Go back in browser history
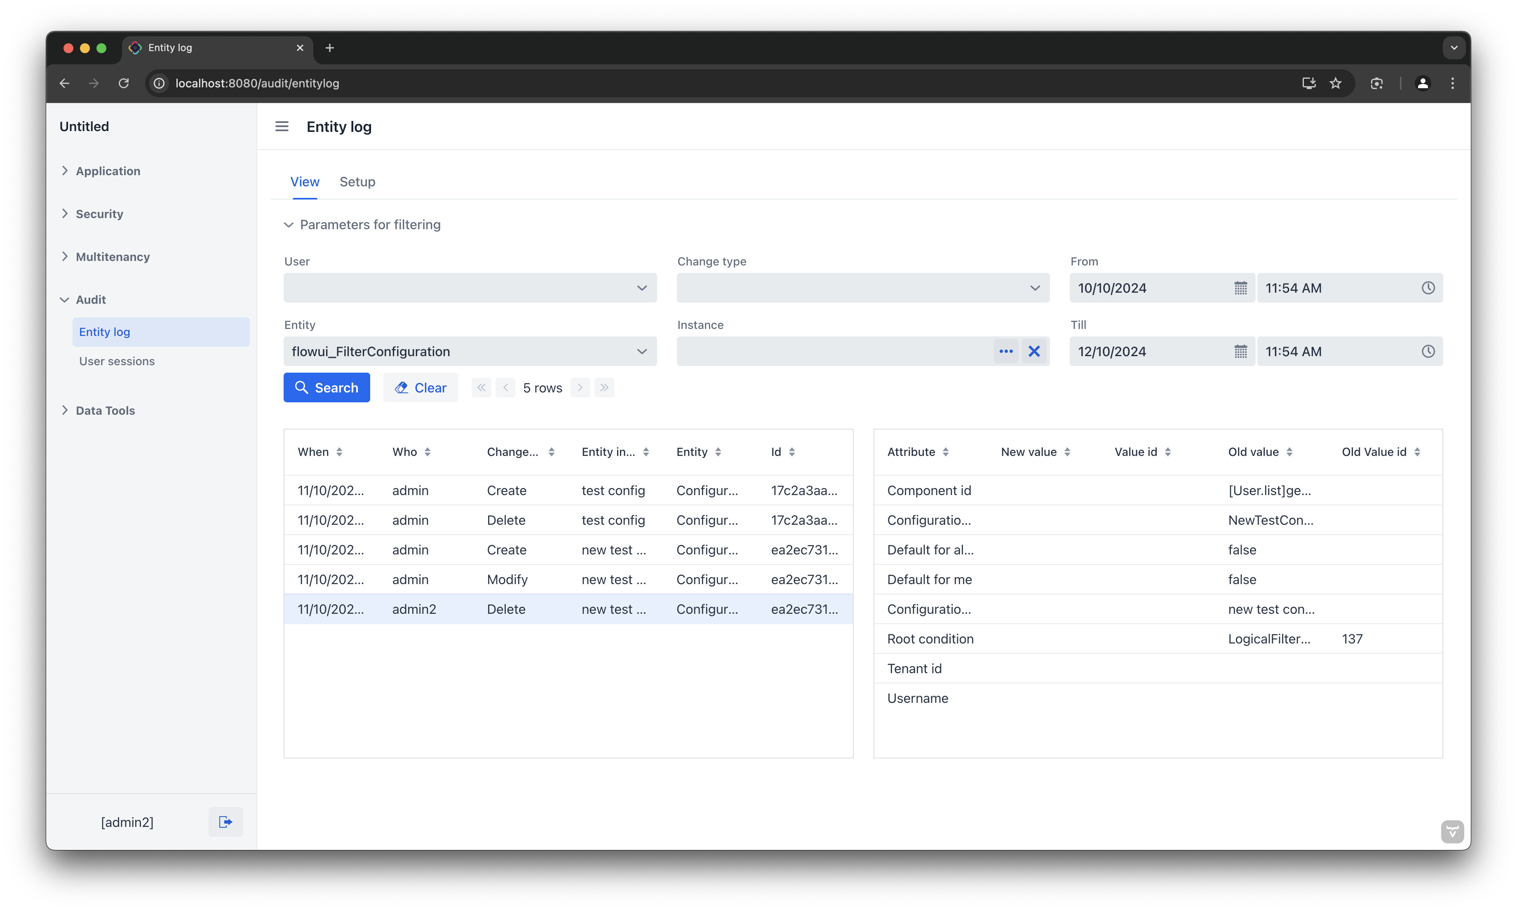The height and width of the screenshot is (911, 1517). tap(64, 83)
